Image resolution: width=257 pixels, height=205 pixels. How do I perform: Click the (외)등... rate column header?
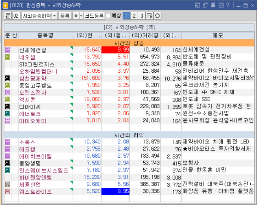pos(116,35)
